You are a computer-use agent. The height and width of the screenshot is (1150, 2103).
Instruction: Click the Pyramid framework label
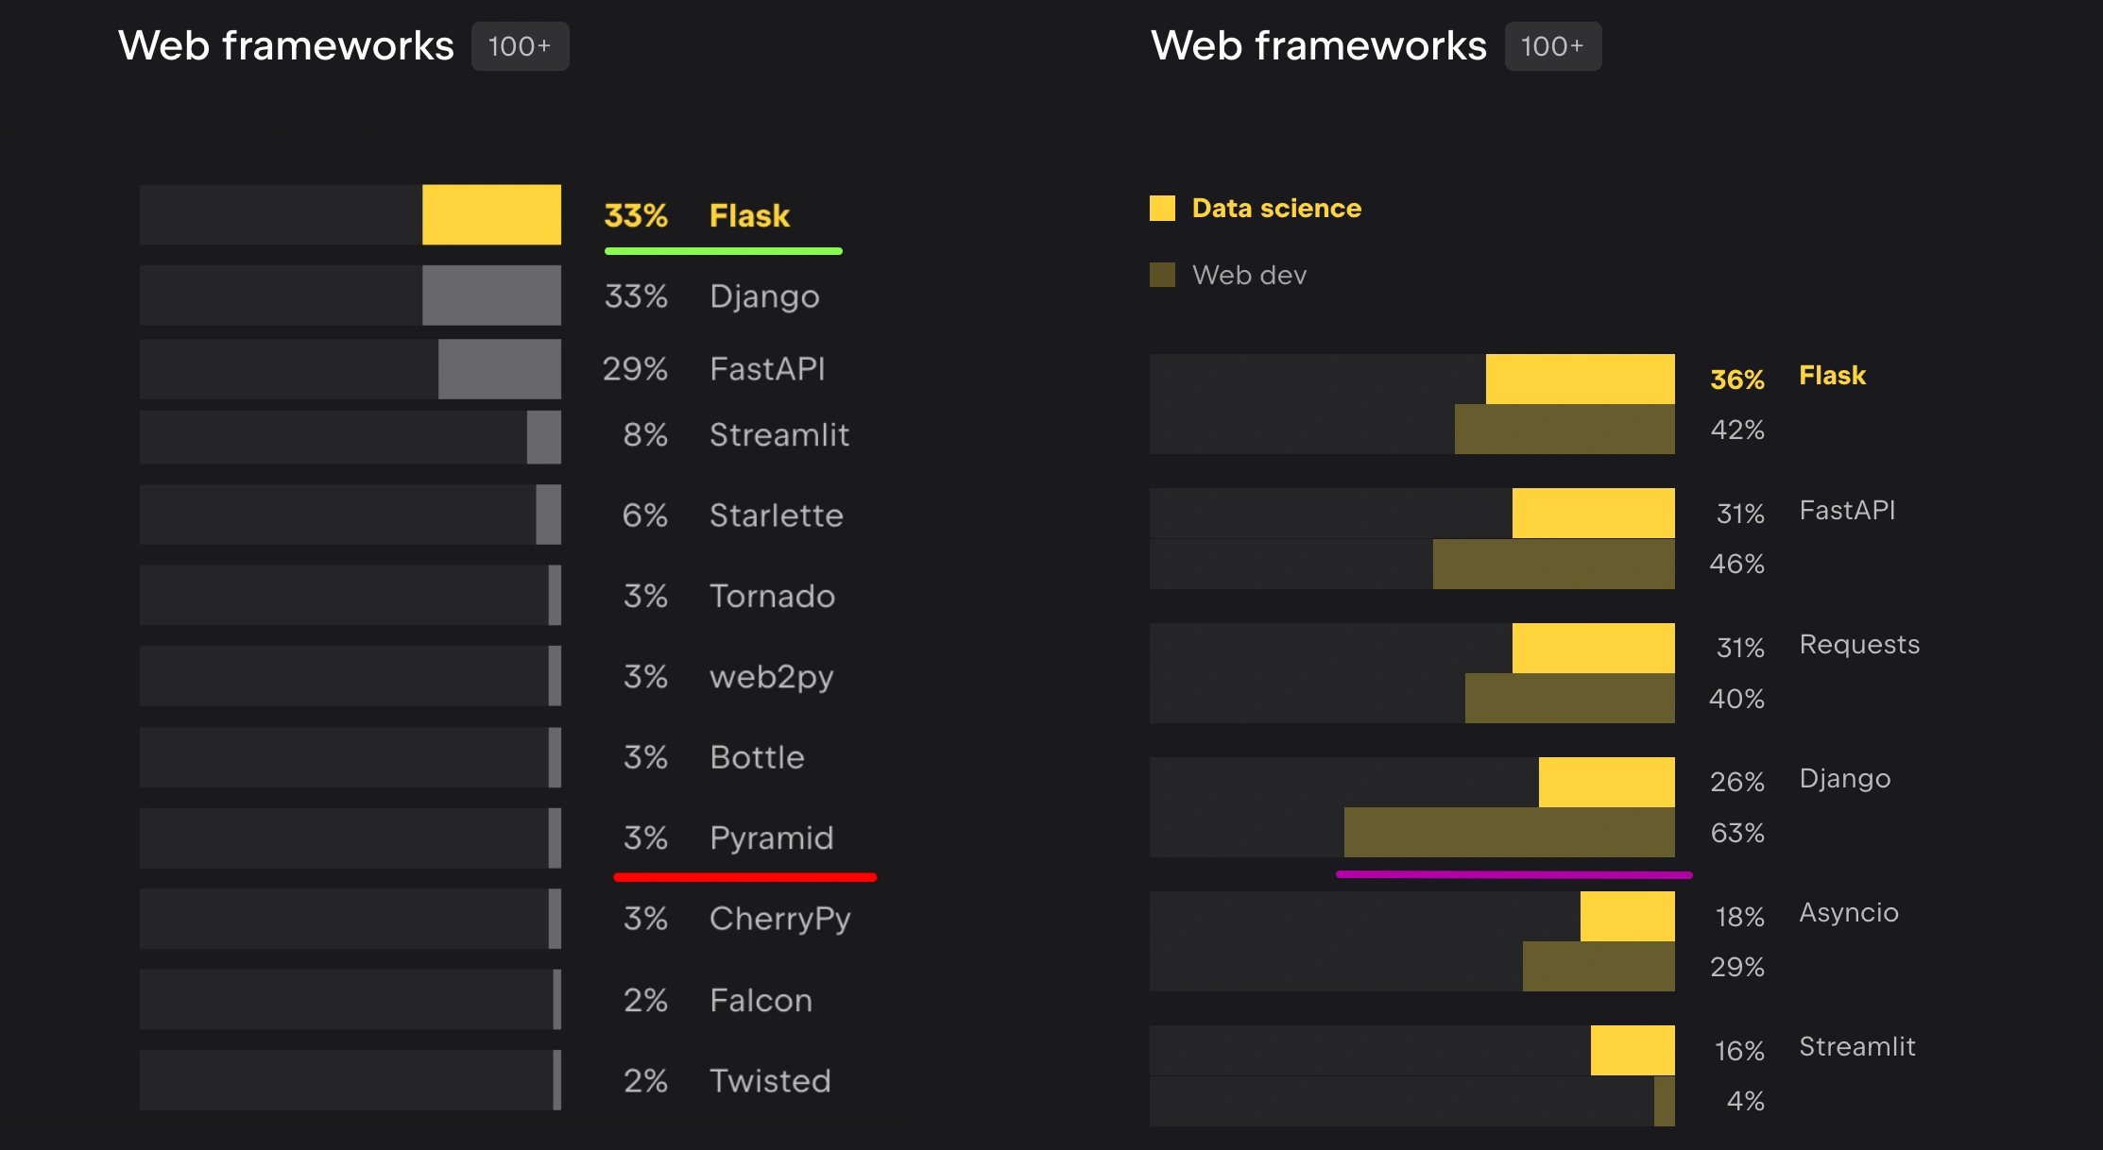click(771, 837)
